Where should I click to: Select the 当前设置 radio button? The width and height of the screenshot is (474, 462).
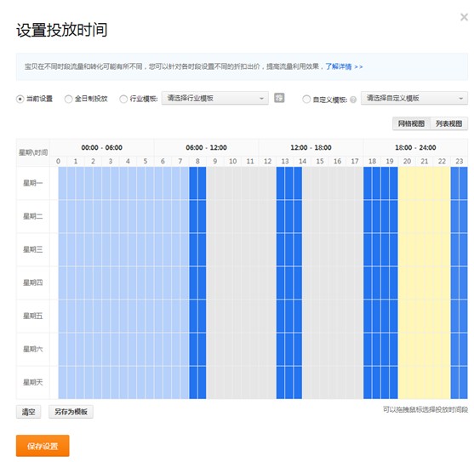[20, 99]
